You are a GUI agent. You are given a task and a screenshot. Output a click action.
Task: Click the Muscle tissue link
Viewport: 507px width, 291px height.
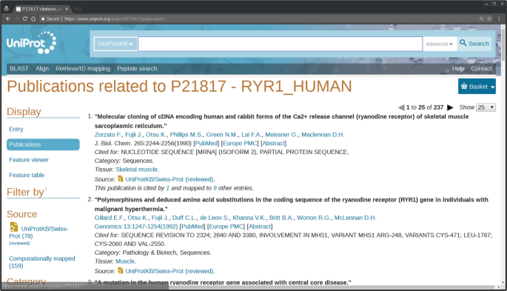point(126,261)
